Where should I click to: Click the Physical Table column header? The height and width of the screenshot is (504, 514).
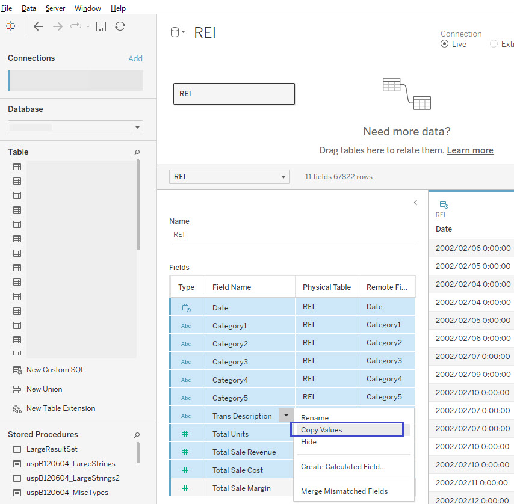(327, 287)
